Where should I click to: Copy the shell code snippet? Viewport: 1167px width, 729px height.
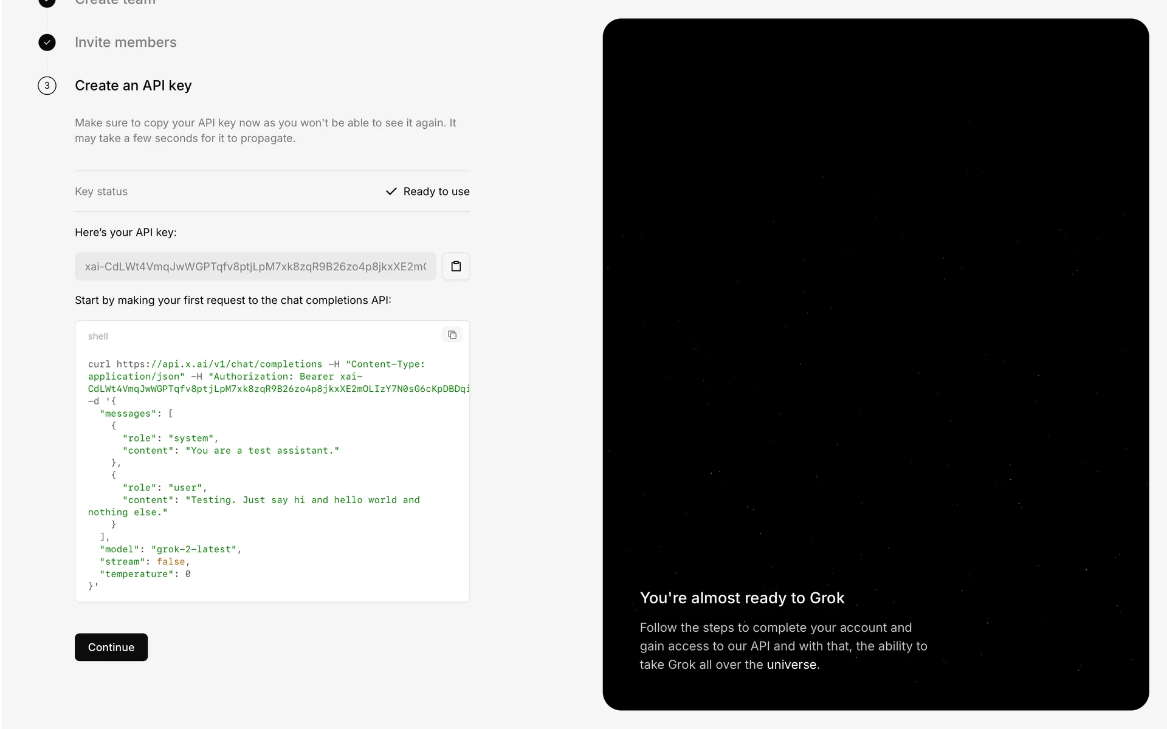[452, 335]
